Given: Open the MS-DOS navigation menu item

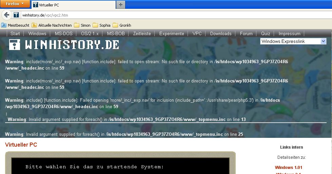Looking at the screenshot, I should tap(63, 33).
